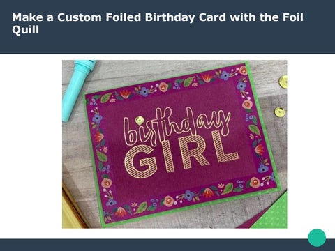Image resolution: width=335 pixels, height=251 pixels.
Task: Click the word Quill in the title
Action: coord(25,30)
